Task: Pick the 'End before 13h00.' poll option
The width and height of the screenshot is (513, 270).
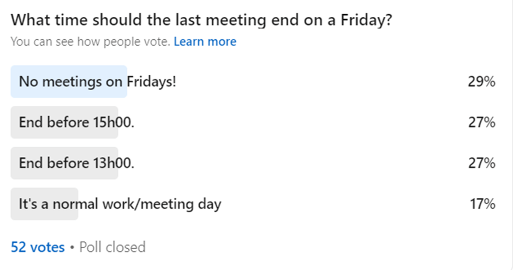Action: (76, 163)
